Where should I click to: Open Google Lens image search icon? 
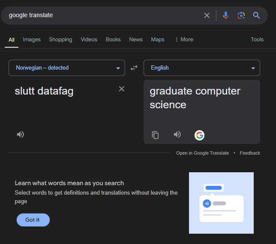[241, 15]
